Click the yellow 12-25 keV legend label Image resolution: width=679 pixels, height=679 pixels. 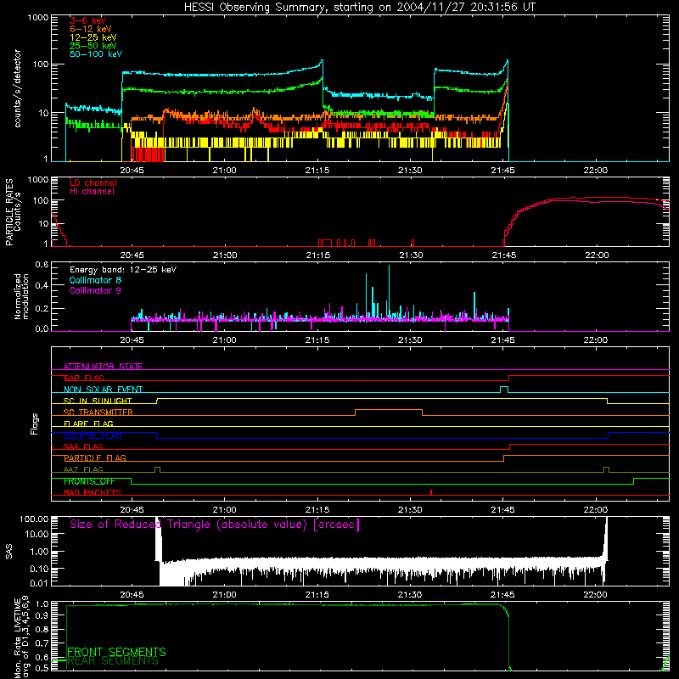[x=93, y=37]
